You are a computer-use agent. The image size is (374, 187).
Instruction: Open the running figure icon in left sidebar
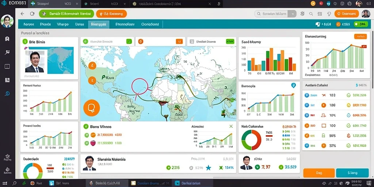(7, 53)
